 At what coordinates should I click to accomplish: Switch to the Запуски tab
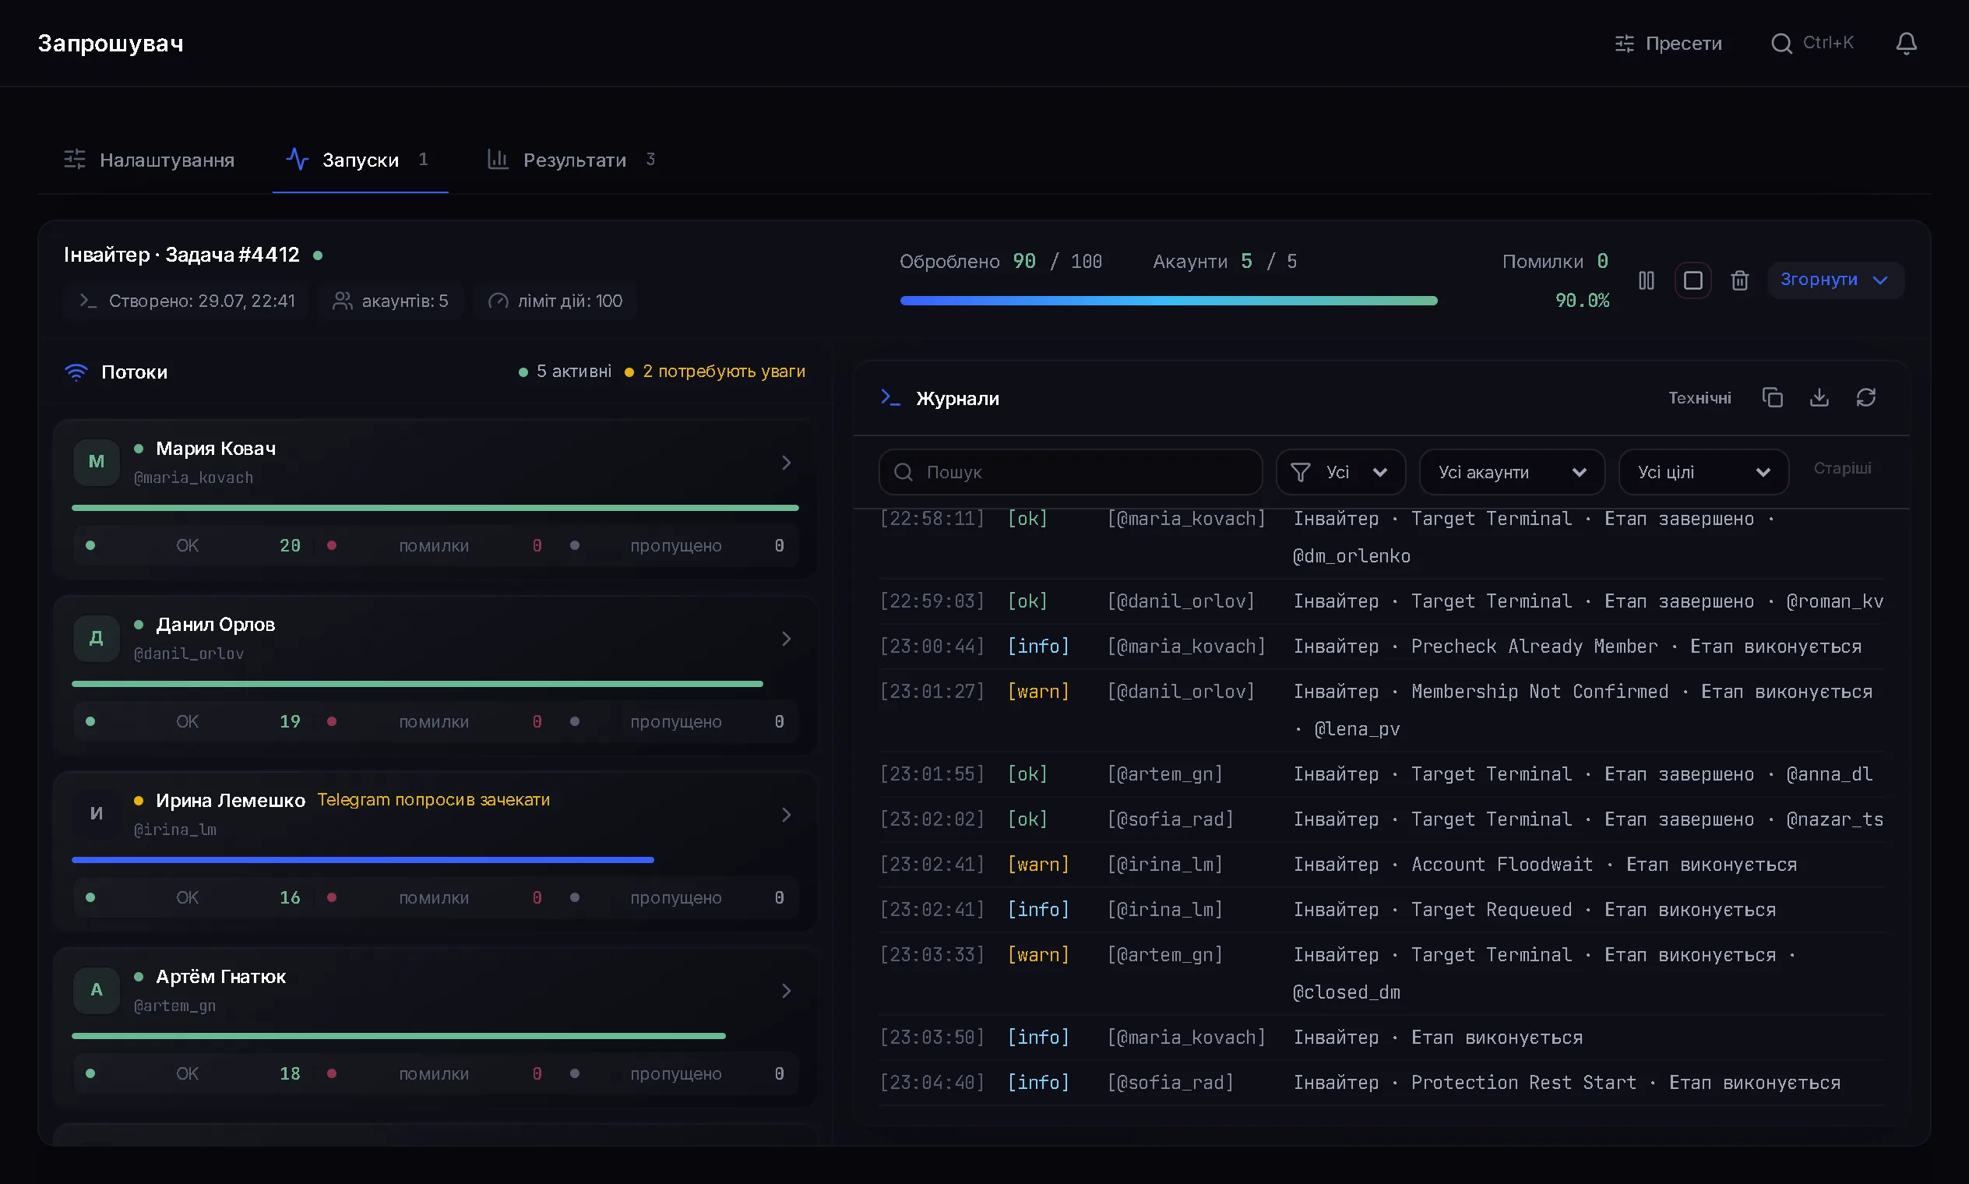pos(360,160)
